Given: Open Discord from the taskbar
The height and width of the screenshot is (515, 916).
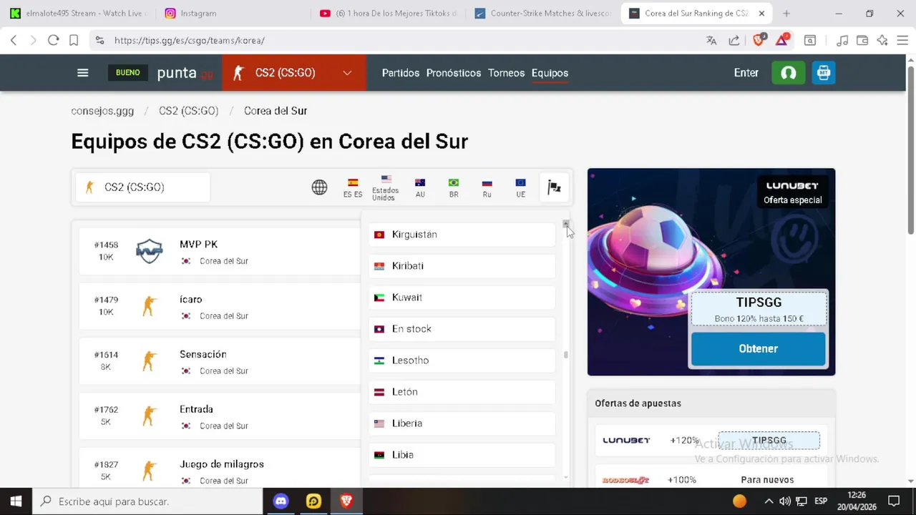Looking at the screenshot, I should (281, 501).
